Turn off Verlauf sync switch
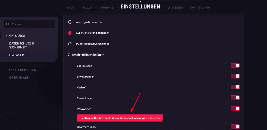 tap(235, 87)
